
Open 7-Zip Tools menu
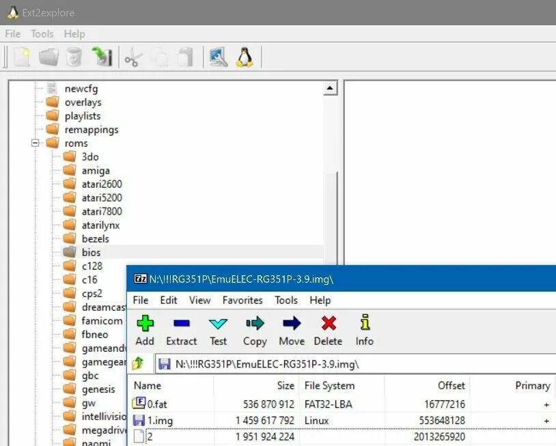pos(286,300)
